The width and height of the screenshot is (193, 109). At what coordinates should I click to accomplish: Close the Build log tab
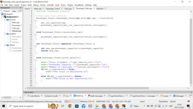(85, 96)
